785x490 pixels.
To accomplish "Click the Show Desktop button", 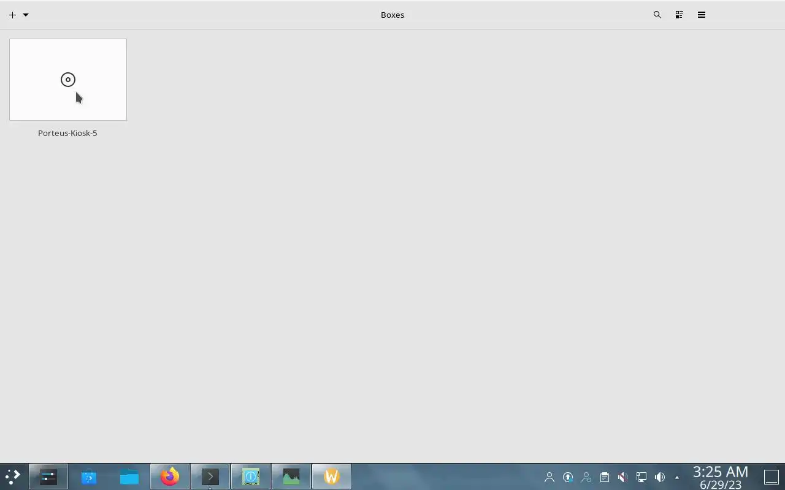I will (x=772, y=477).
